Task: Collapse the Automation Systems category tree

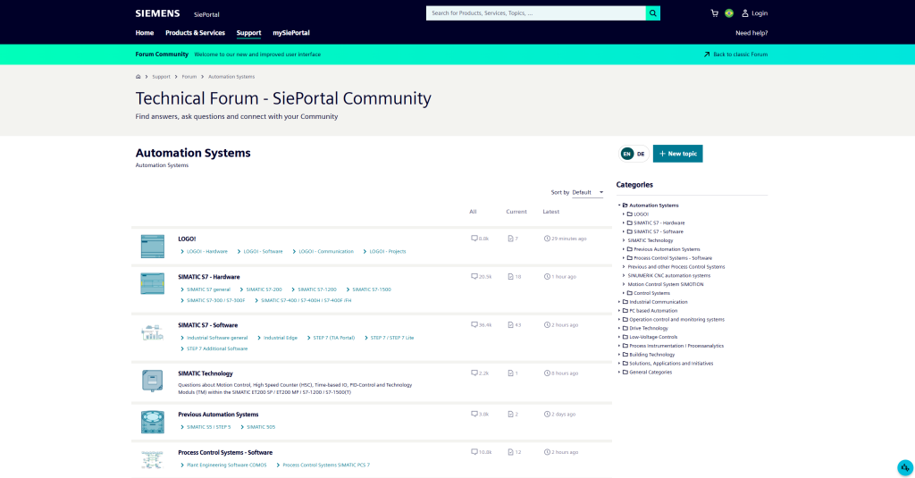Action: pos(619,205)
